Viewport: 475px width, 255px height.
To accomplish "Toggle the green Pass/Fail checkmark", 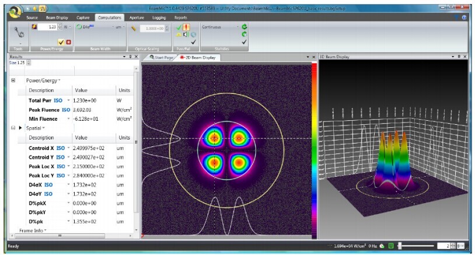I will 179,27.
